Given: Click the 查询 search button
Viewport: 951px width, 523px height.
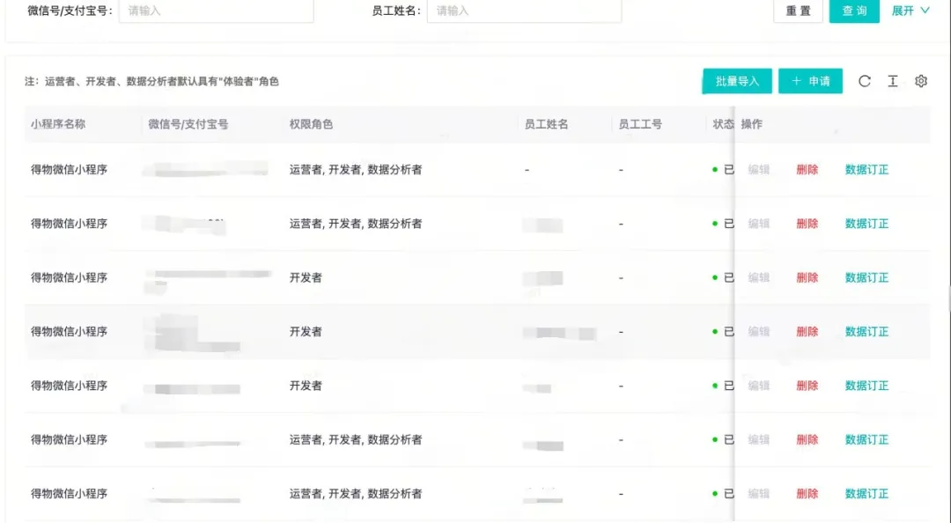Looking at the screenshot, I should point(854,11).
